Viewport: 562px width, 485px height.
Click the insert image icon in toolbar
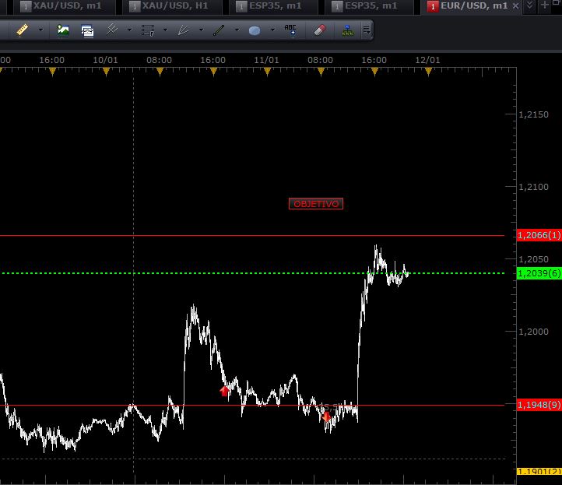point(63,31)
